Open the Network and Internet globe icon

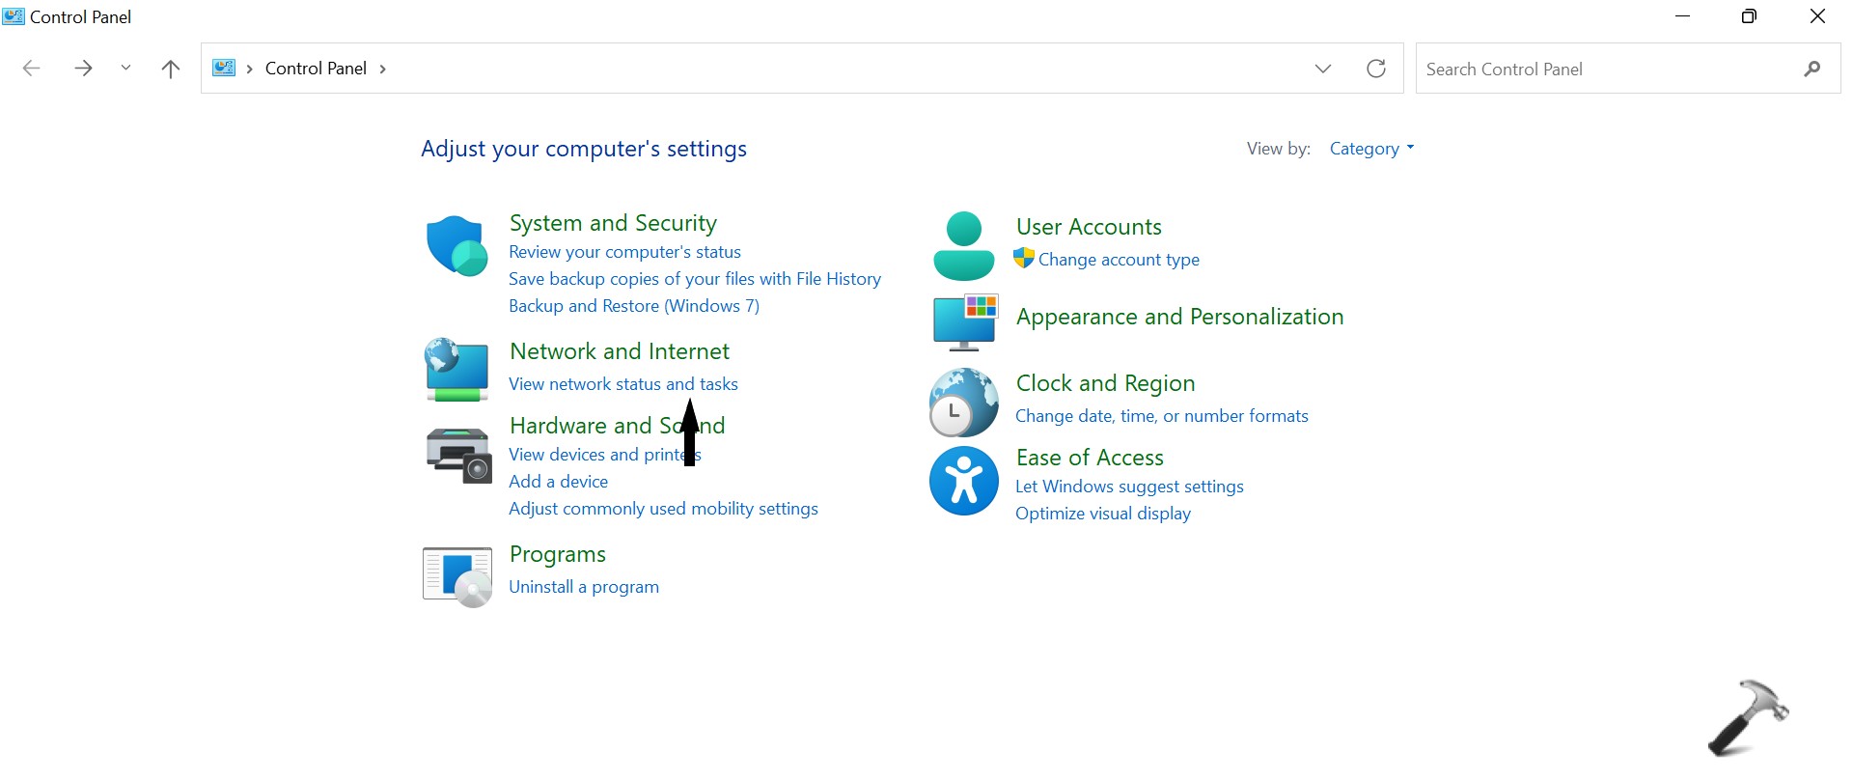coord(456,369)
